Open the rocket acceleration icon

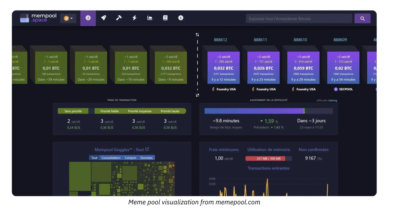coord(104,18)
